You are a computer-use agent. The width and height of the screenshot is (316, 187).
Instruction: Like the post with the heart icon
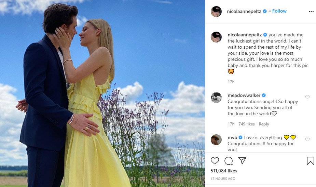pyautogui.click(x=215, y=161)
